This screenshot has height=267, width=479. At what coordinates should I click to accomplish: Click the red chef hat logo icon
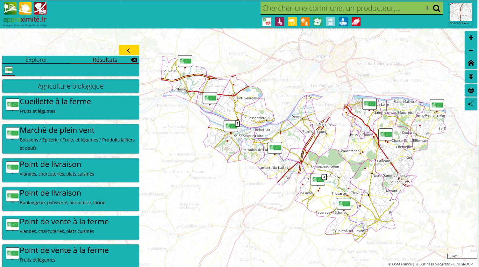[x=40, y=8]
